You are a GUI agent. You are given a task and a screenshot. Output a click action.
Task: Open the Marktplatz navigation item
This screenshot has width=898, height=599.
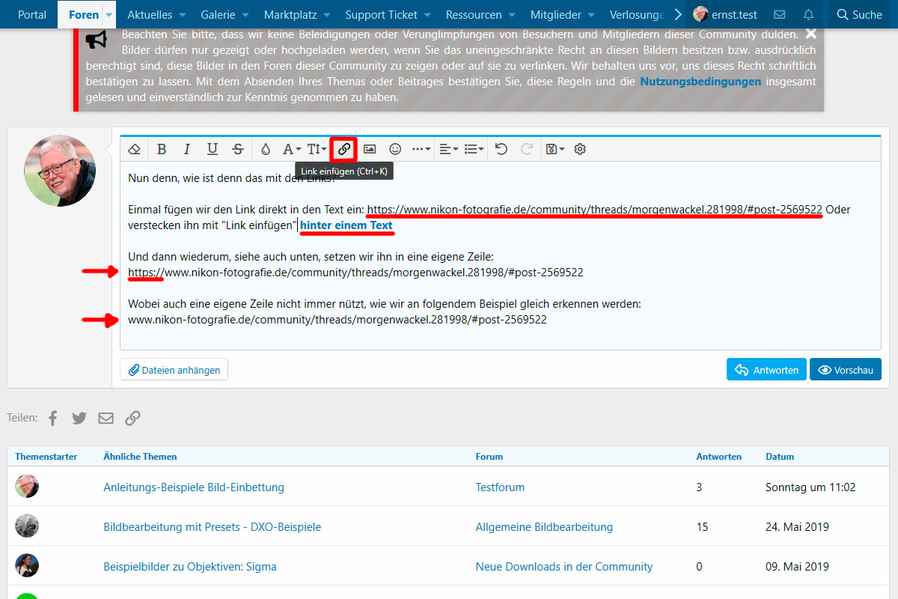point(290,14)
